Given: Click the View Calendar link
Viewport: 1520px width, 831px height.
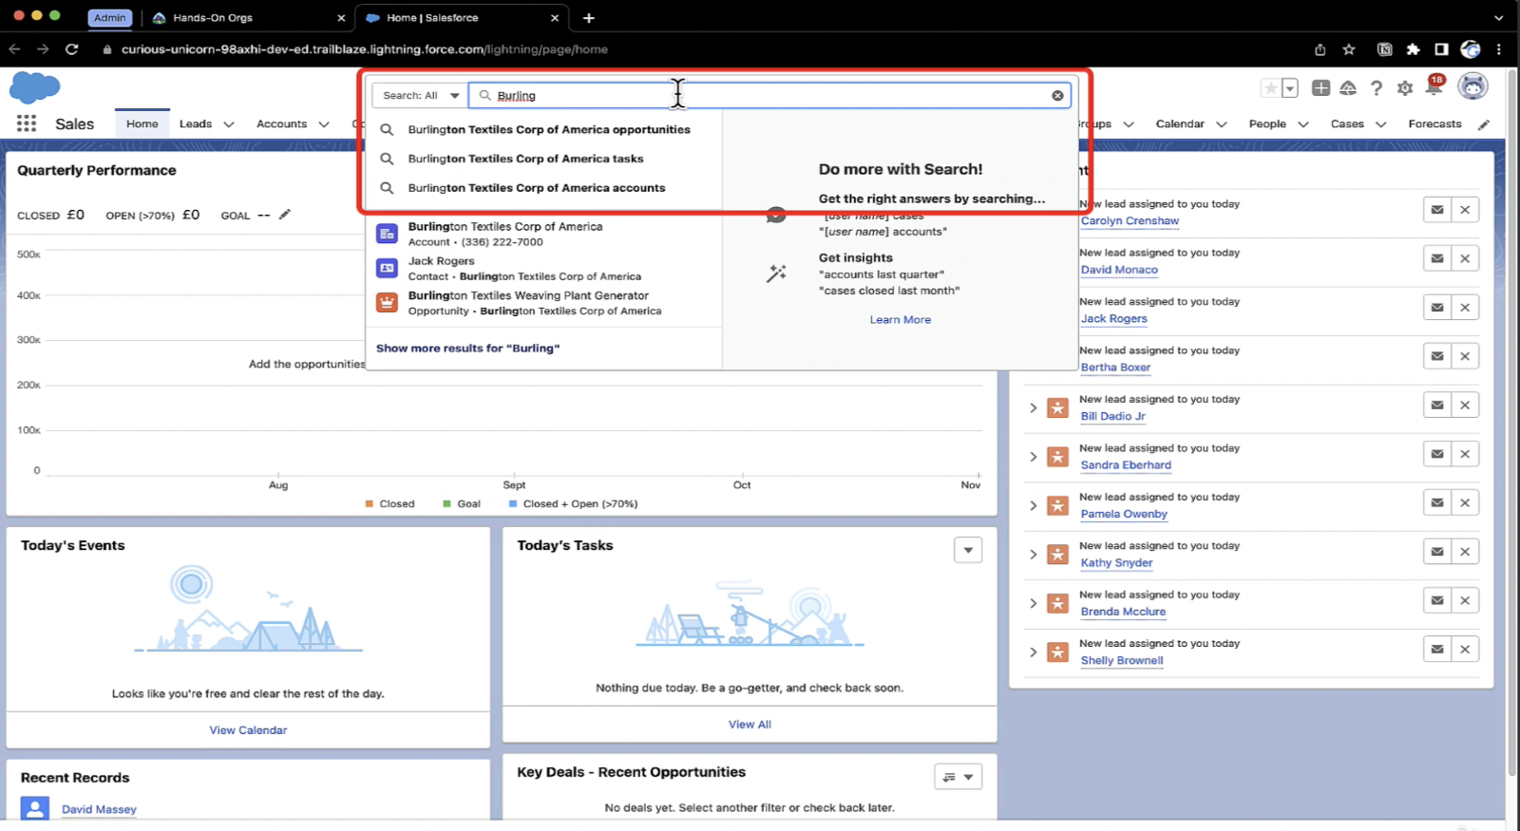Looking at the screenshot, I should [248, 730].
